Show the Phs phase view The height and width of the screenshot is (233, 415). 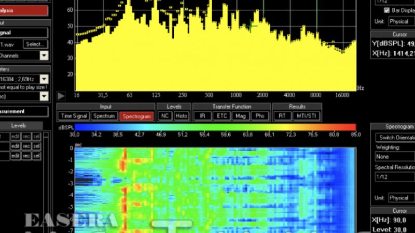[260, 116]
